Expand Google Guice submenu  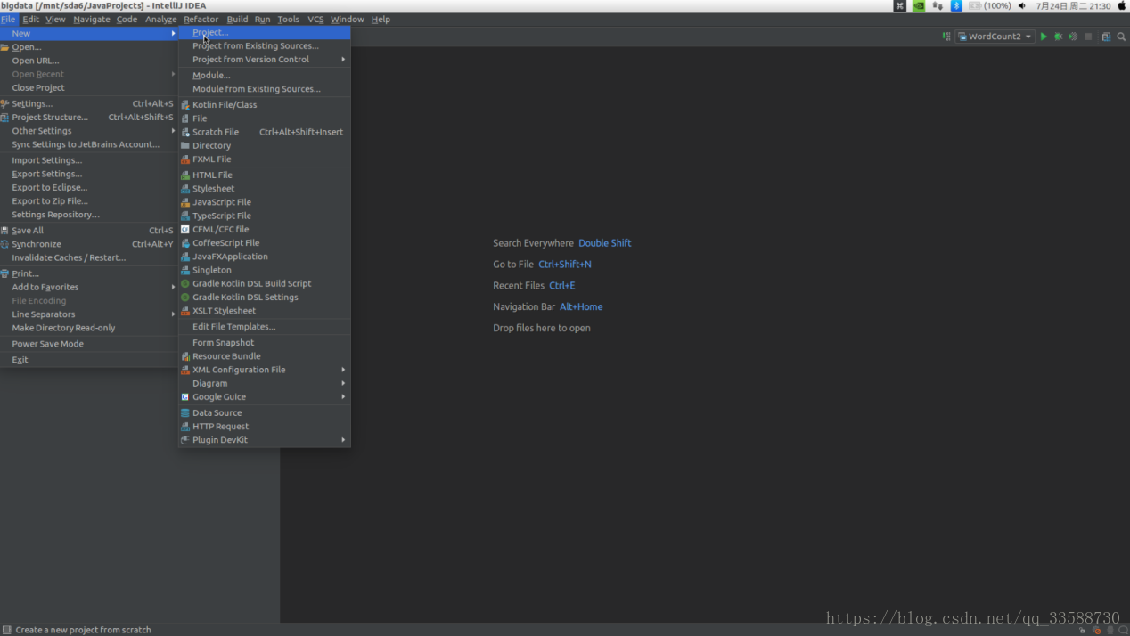(264, 397)
